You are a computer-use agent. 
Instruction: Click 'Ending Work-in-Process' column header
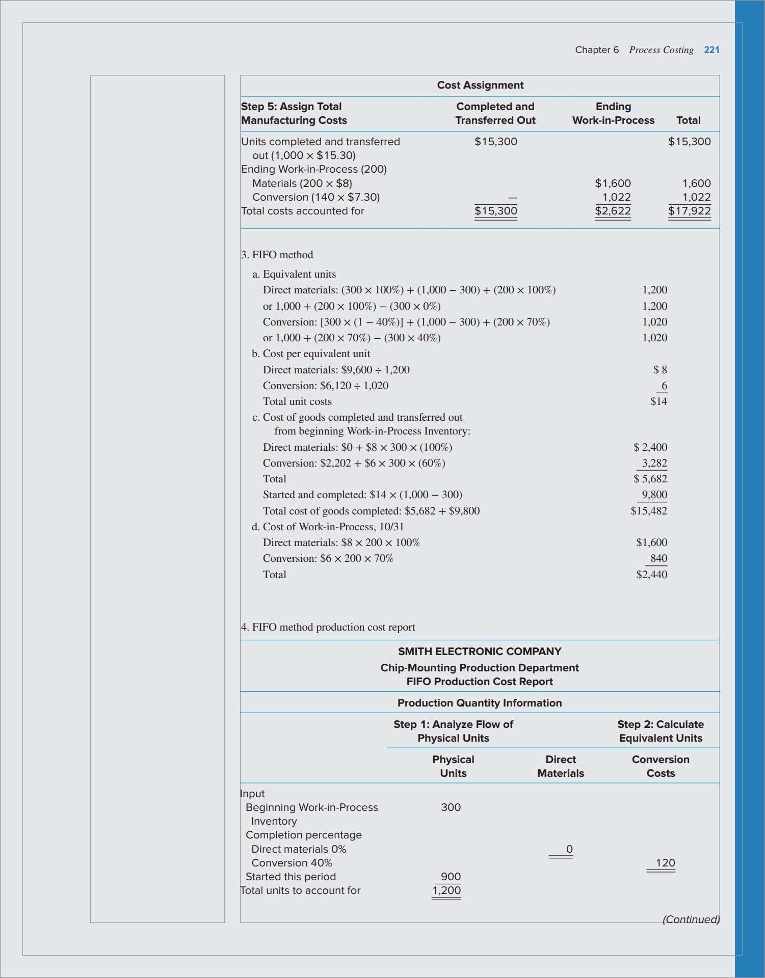(613, 113)
